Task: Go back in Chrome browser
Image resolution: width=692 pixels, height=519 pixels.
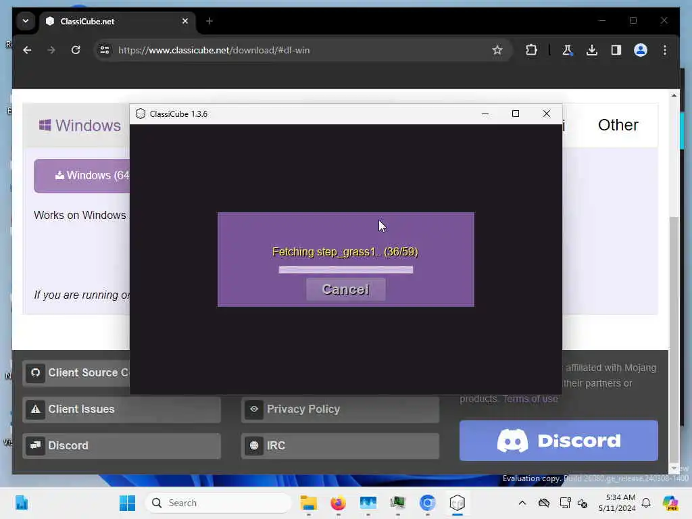Action: [x=27, y=50]
